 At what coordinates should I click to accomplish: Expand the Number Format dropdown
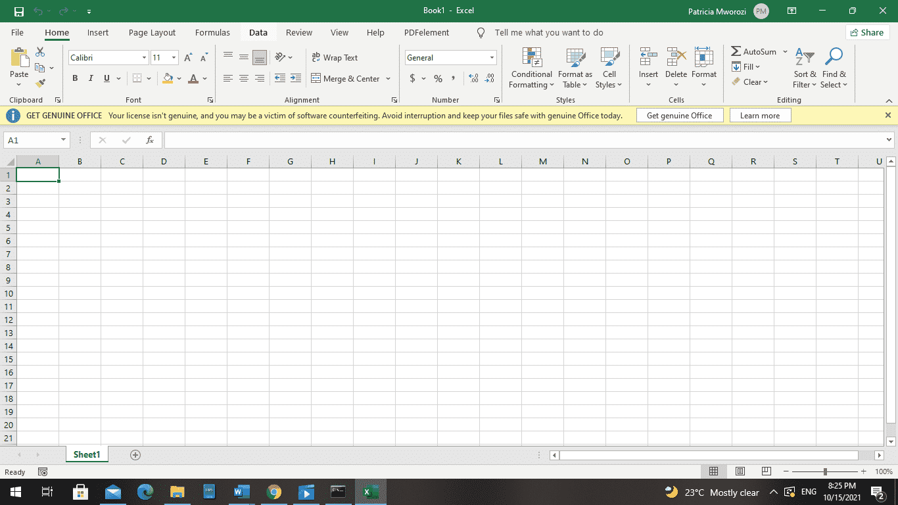pyautogui.click(x=491, y=57)
